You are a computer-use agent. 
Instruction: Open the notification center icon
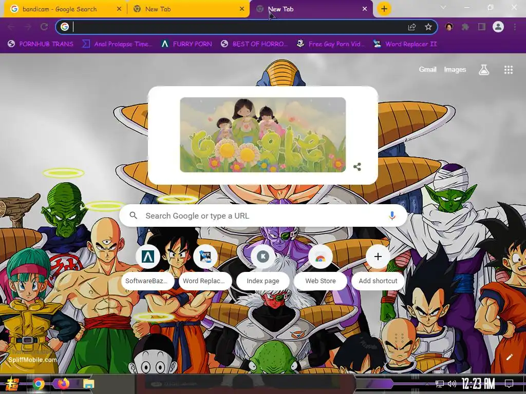click(x=509, y=384)
